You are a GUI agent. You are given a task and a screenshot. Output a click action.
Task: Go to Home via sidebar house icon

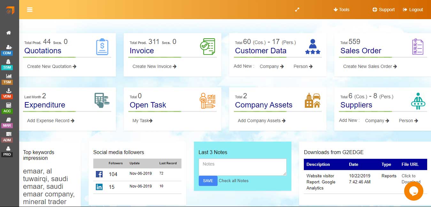tap(9, 33)
